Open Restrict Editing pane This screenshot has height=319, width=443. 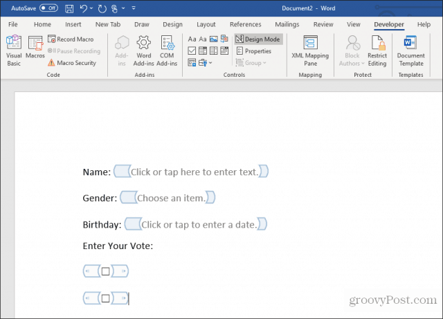tap(377, 51)
